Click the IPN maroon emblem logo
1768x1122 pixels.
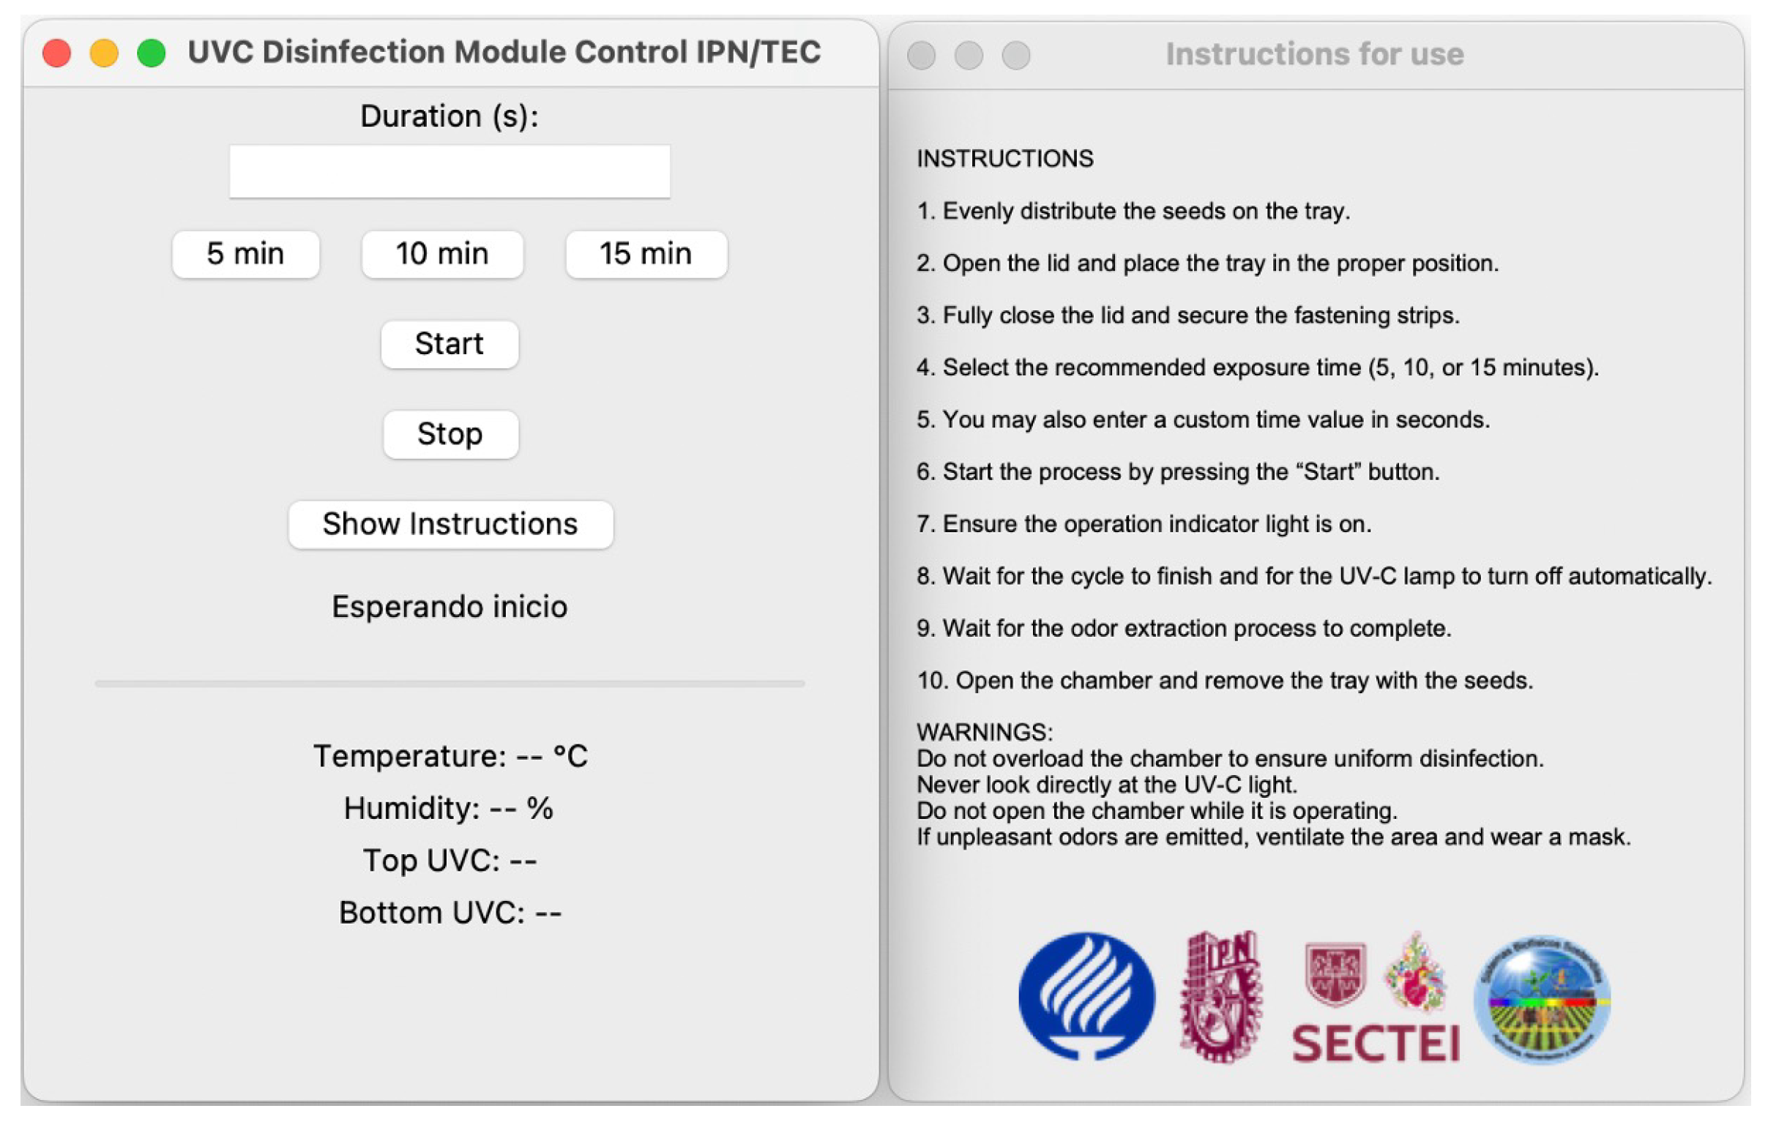(1220, 996)
